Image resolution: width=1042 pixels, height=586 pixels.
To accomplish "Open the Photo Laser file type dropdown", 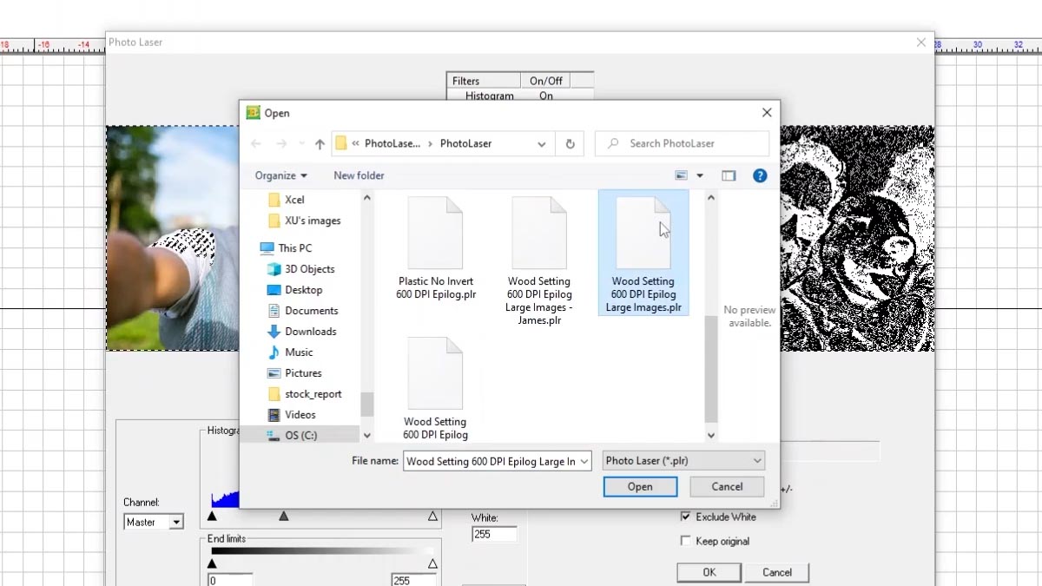I will 683,461.
